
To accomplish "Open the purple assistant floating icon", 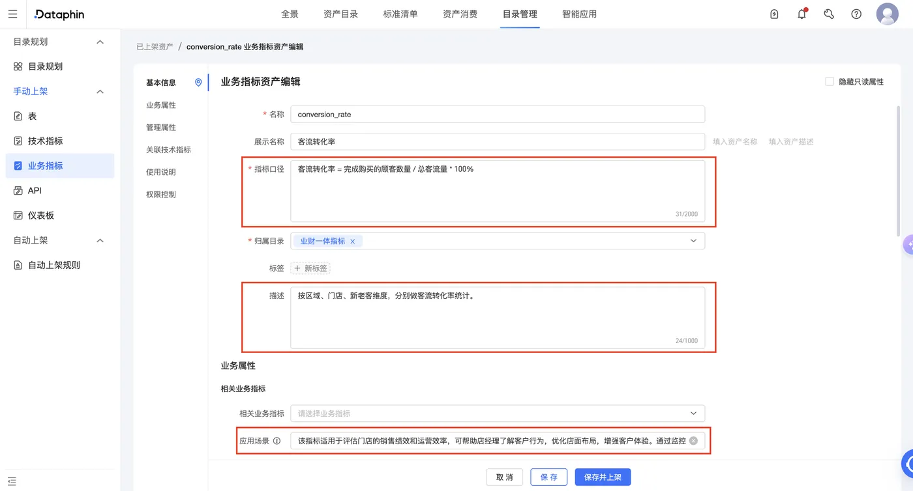I will [908, 245].
